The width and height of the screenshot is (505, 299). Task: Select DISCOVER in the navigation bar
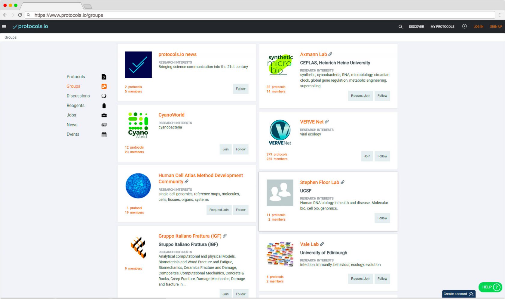416,26
